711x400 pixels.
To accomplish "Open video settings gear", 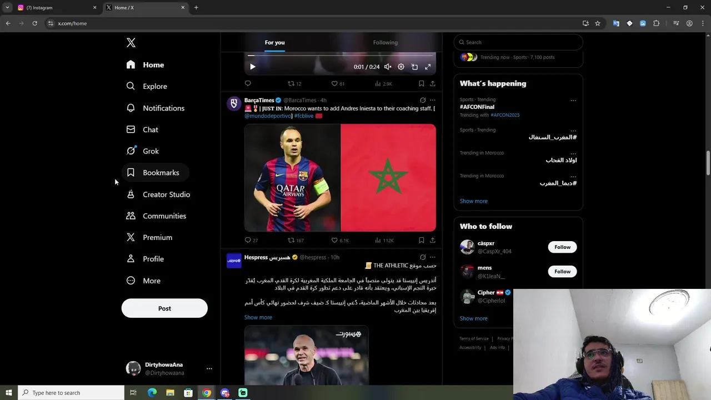I will [401, 67].
